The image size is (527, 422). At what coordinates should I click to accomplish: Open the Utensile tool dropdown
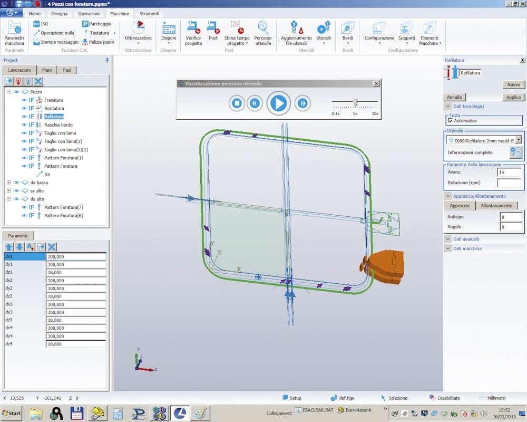(518, 140)
